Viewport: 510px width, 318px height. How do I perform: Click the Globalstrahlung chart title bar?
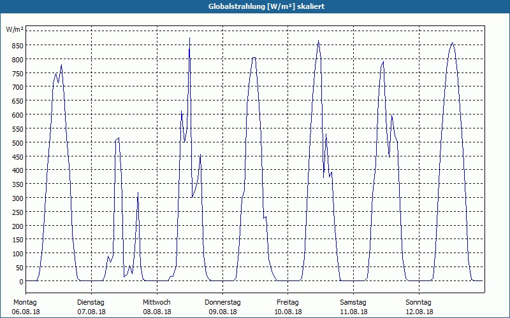255,6
